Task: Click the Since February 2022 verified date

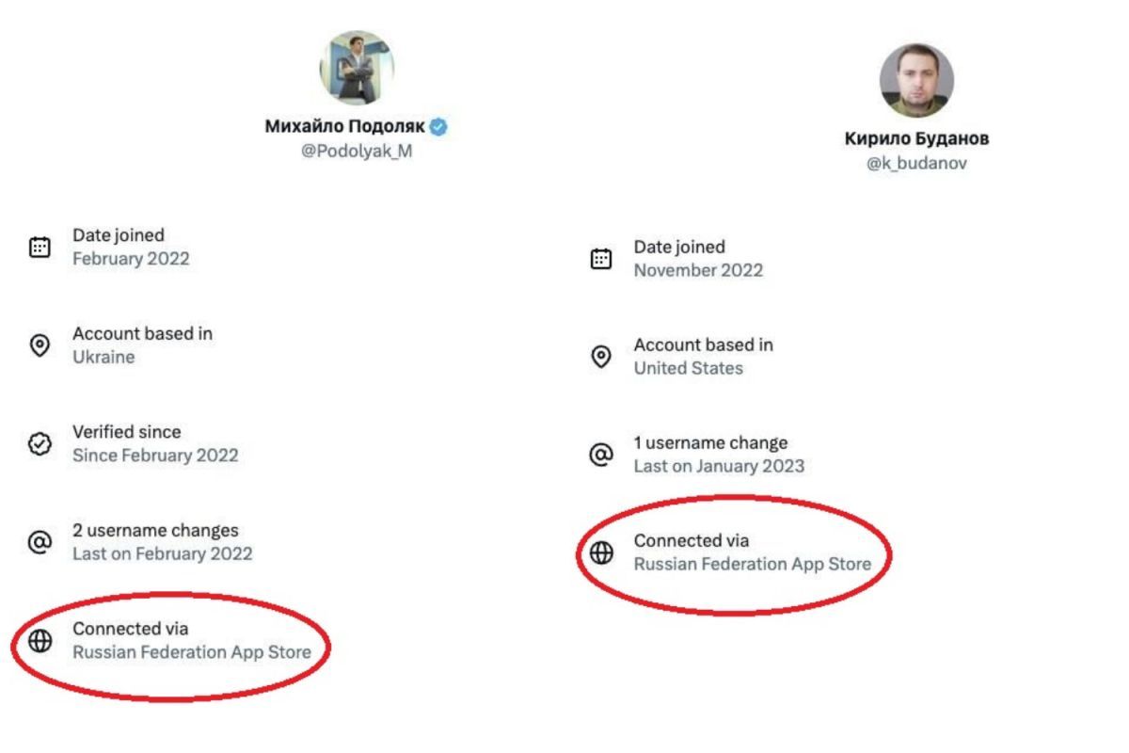Action: (156, 455)
